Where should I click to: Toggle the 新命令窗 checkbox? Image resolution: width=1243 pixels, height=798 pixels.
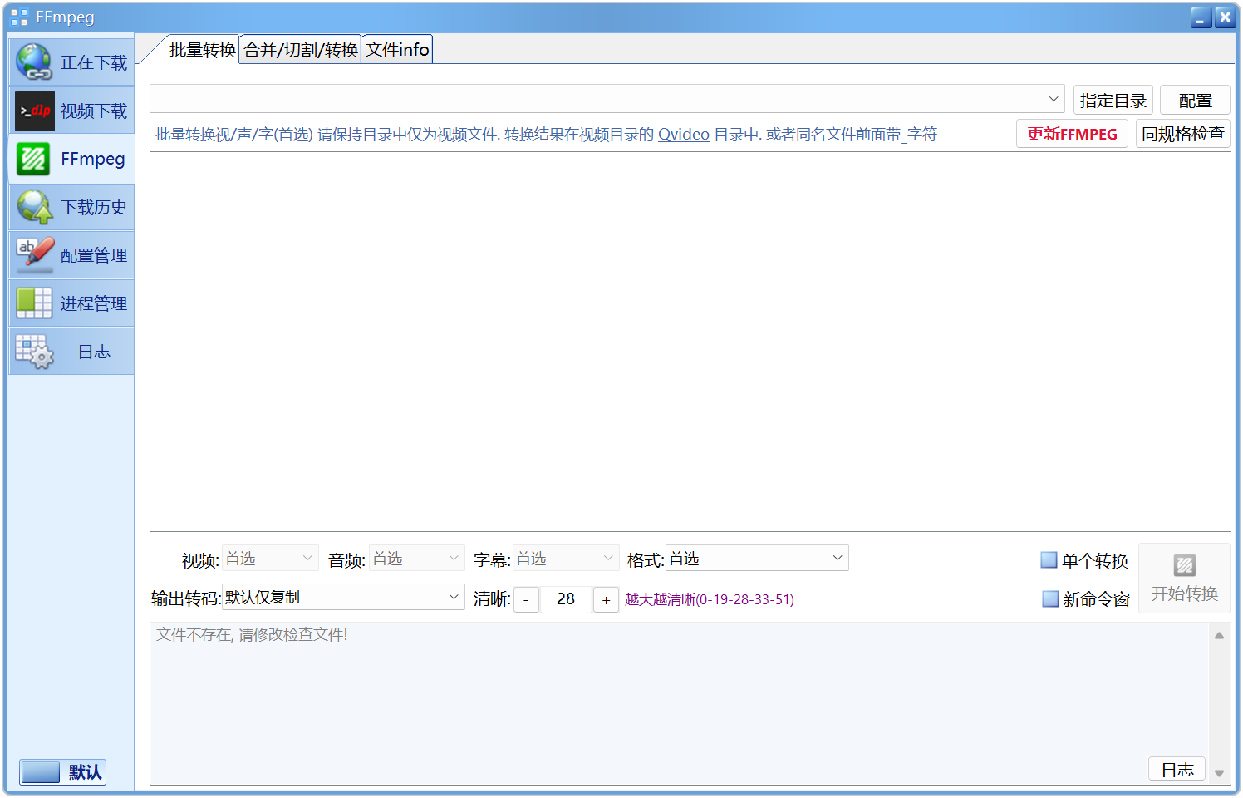(1050, 598)
